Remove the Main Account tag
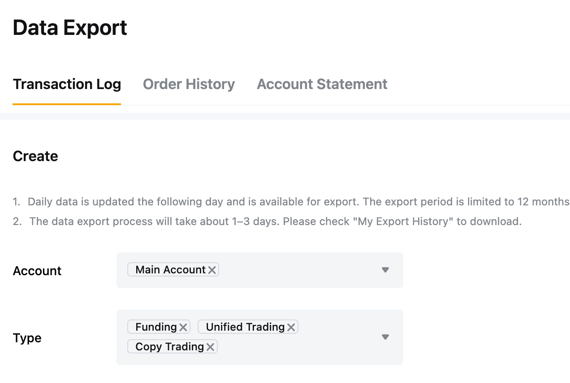Image resolution: width=570 pixels, height=383 pixels. click(x=212, y=270)
